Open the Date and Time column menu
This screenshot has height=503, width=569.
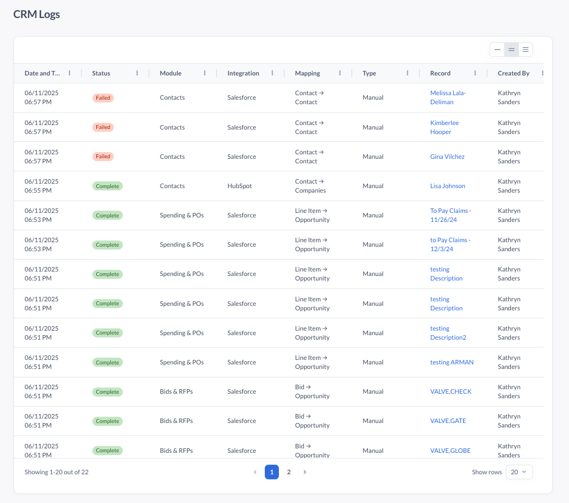[69, 73]
